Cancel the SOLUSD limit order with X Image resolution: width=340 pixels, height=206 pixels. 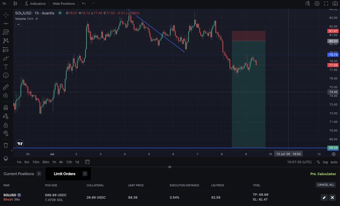tap(332, 197)
